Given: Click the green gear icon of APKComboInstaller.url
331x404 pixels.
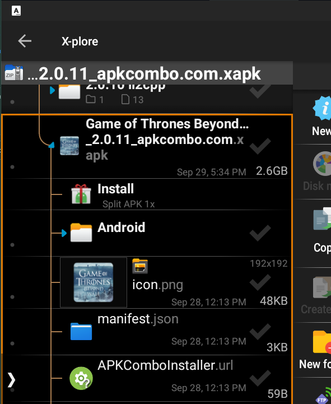Looking at the screenshot, I should [81, 378].
